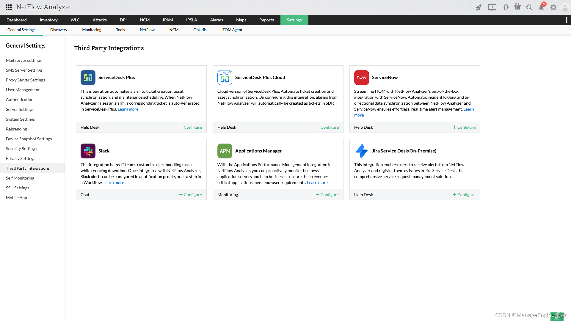Open the user profile avatar
This screenshot has width=571, height=321.
[565, 7]
